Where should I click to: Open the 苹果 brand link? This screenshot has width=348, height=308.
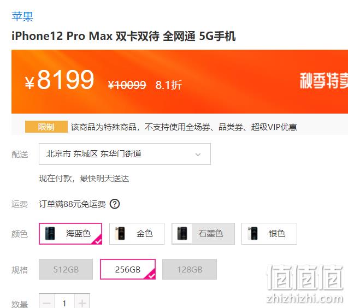click(22, 16)
